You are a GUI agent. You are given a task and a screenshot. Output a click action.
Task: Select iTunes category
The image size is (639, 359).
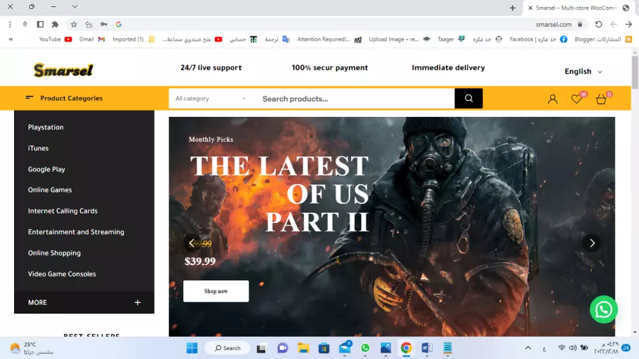coord(38,148)
